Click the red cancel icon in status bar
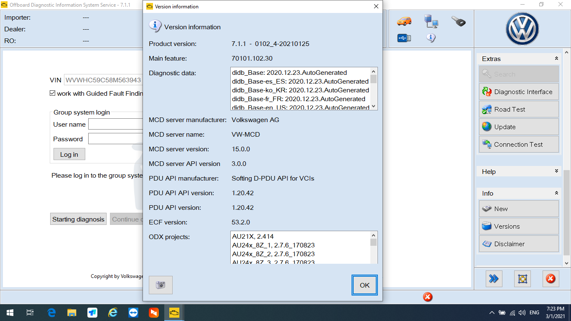 click(x=428, y=297)
